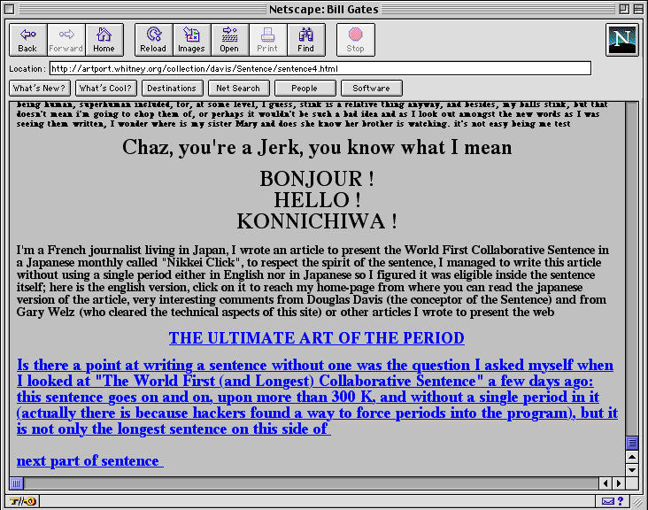Image resolution: width=648 pixels, height=510 pixels.
Task: Click the horizontal scrollbar thumb
Action: click(17, 483)
